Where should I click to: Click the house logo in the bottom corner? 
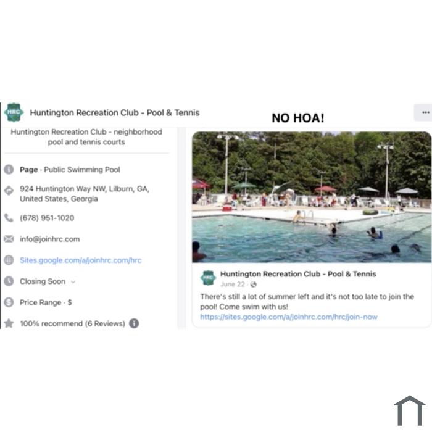point(409,410)
